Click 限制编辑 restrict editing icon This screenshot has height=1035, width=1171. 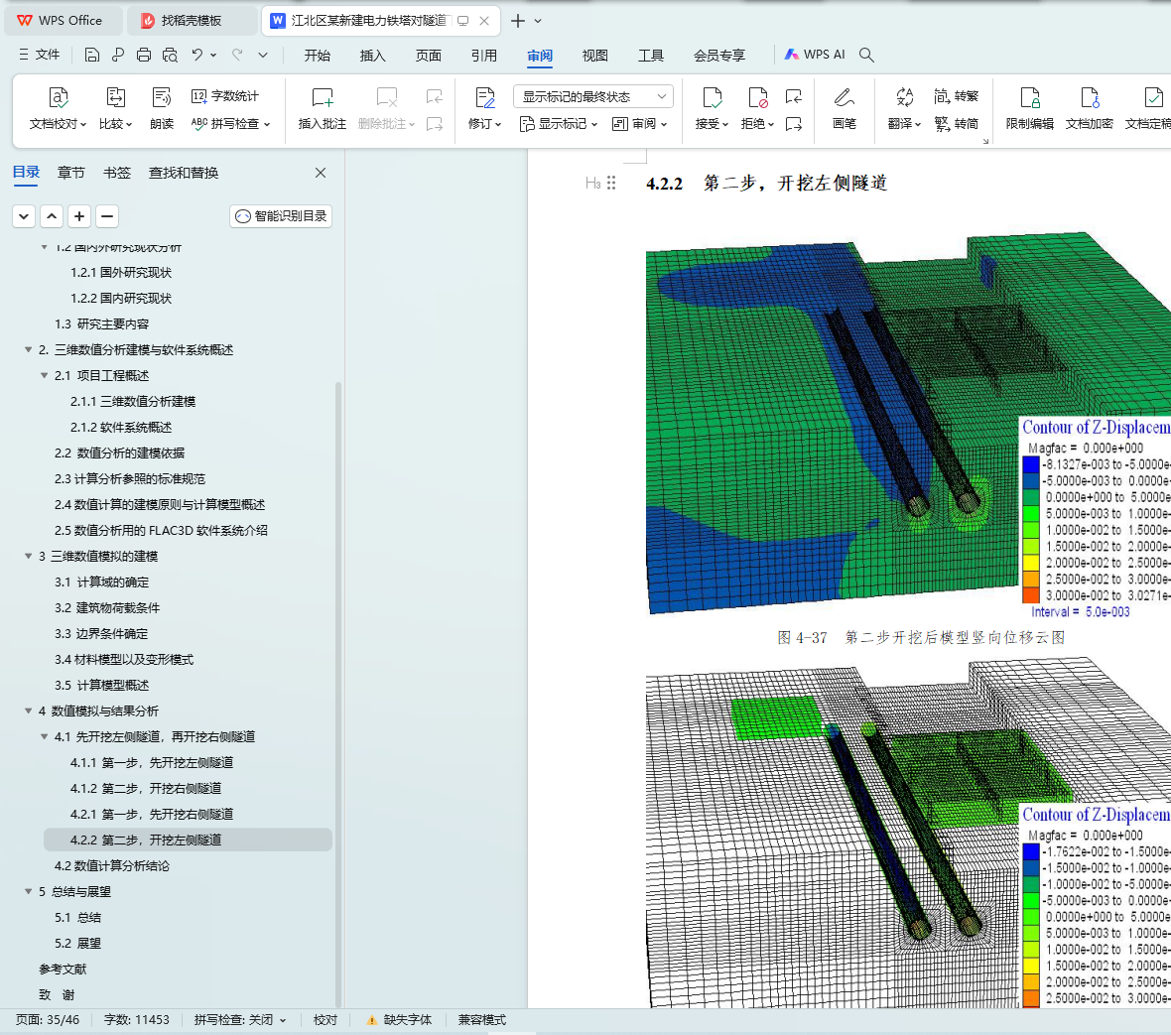[1030, 109]
